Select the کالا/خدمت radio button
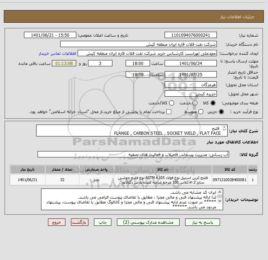This screenshot has width=268, height=260. tap(172, 103)
